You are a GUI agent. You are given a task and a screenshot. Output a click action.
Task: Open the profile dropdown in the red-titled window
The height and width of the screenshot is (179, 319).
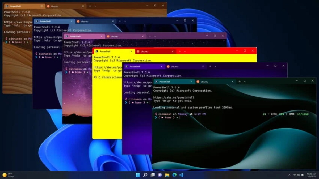[185, 51]
